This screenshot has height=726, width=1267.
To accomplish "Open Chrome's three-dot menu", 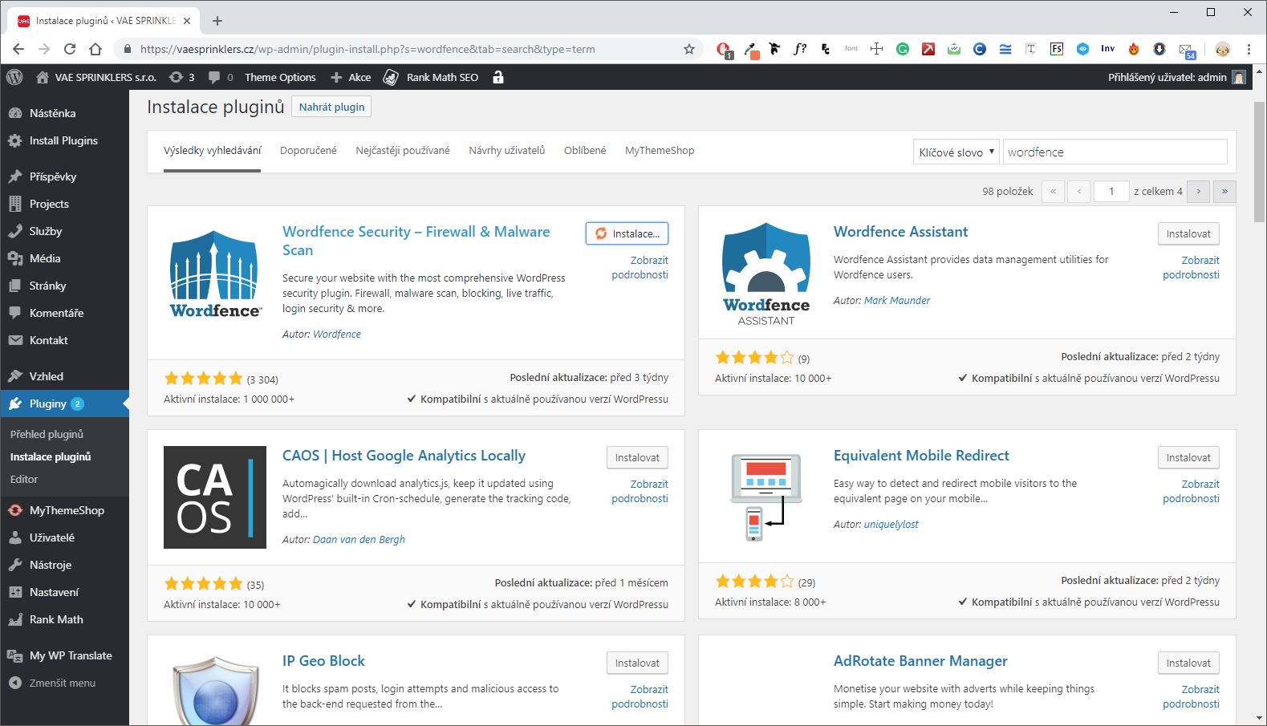I will [1249, 49].
